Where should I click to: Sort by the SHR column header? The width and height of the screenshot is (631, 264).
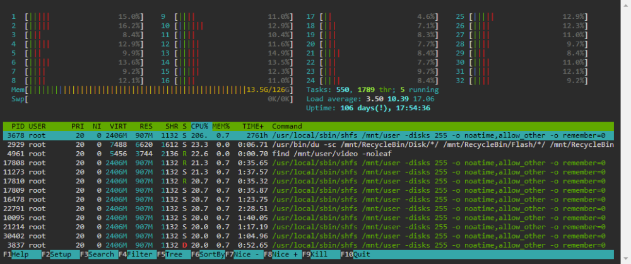pos(172,126)
